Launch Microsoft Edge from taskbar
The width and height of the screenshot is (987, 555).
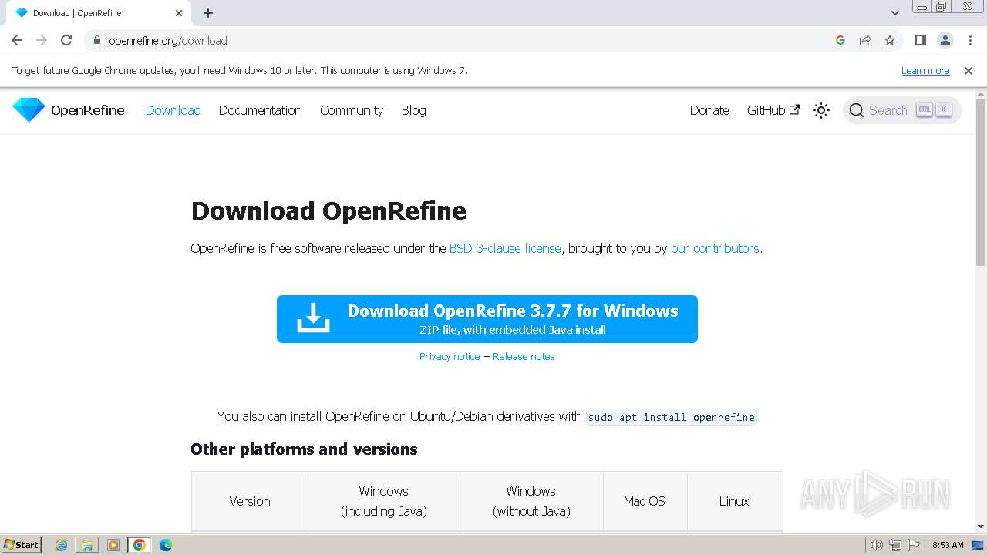click(166, 545)
